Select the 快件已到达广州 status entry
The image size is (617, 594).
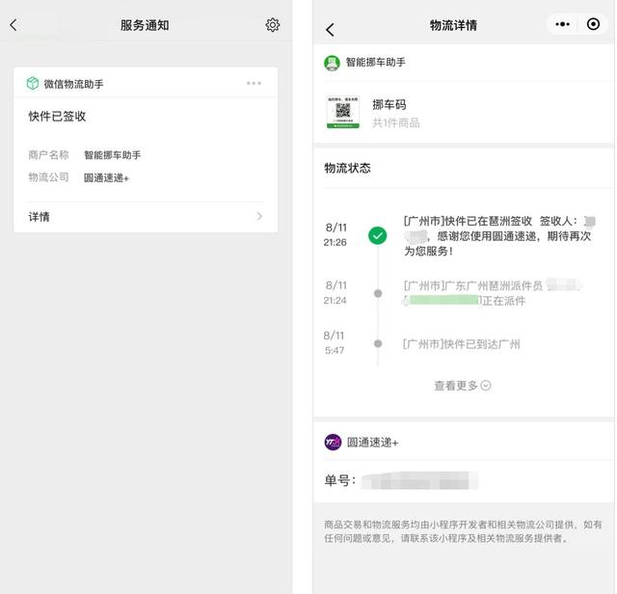461,344
